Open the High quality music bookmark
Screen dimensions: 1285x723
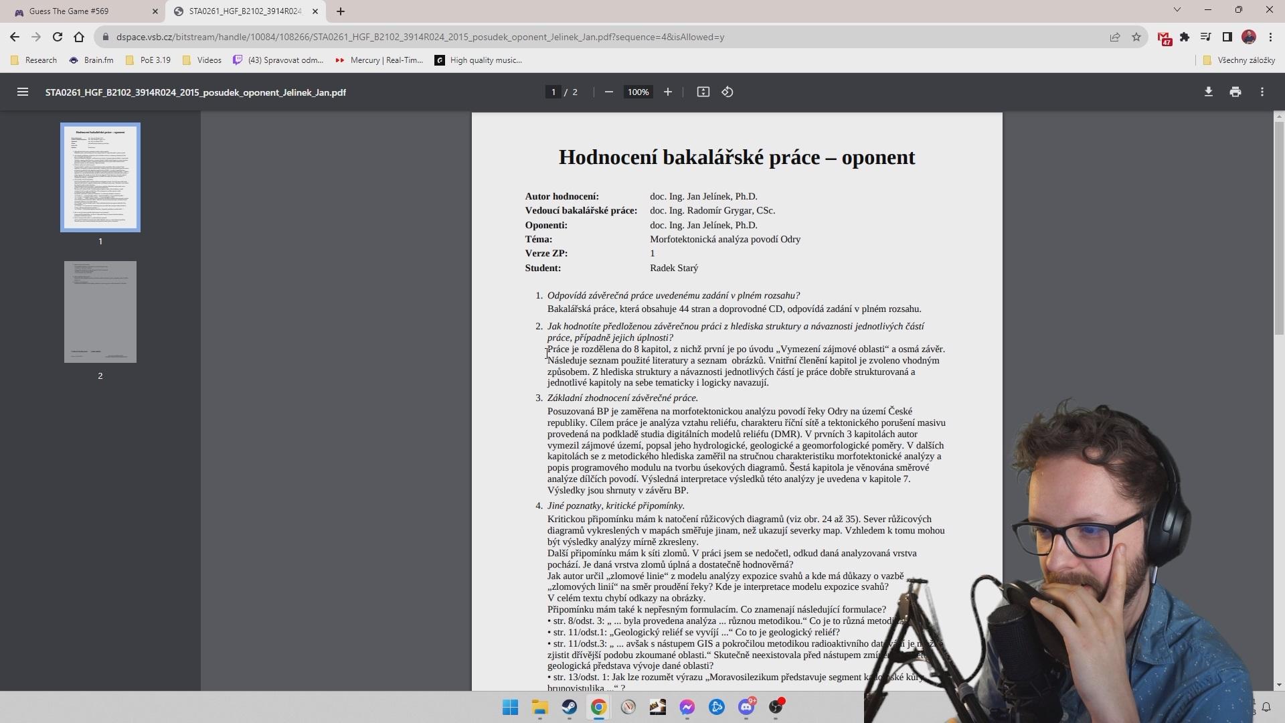coord(478,60)
